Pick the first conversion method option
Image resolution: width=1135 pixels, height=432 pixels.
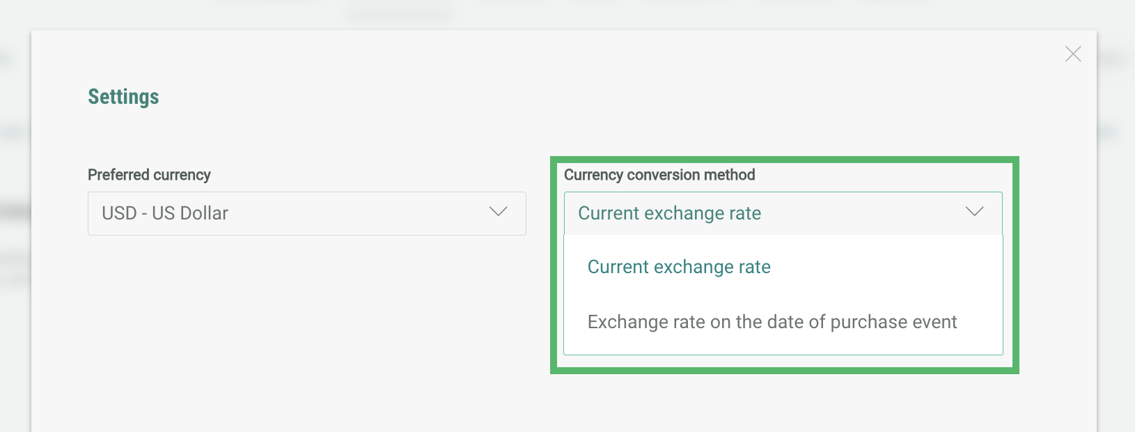tap(679, 267)
